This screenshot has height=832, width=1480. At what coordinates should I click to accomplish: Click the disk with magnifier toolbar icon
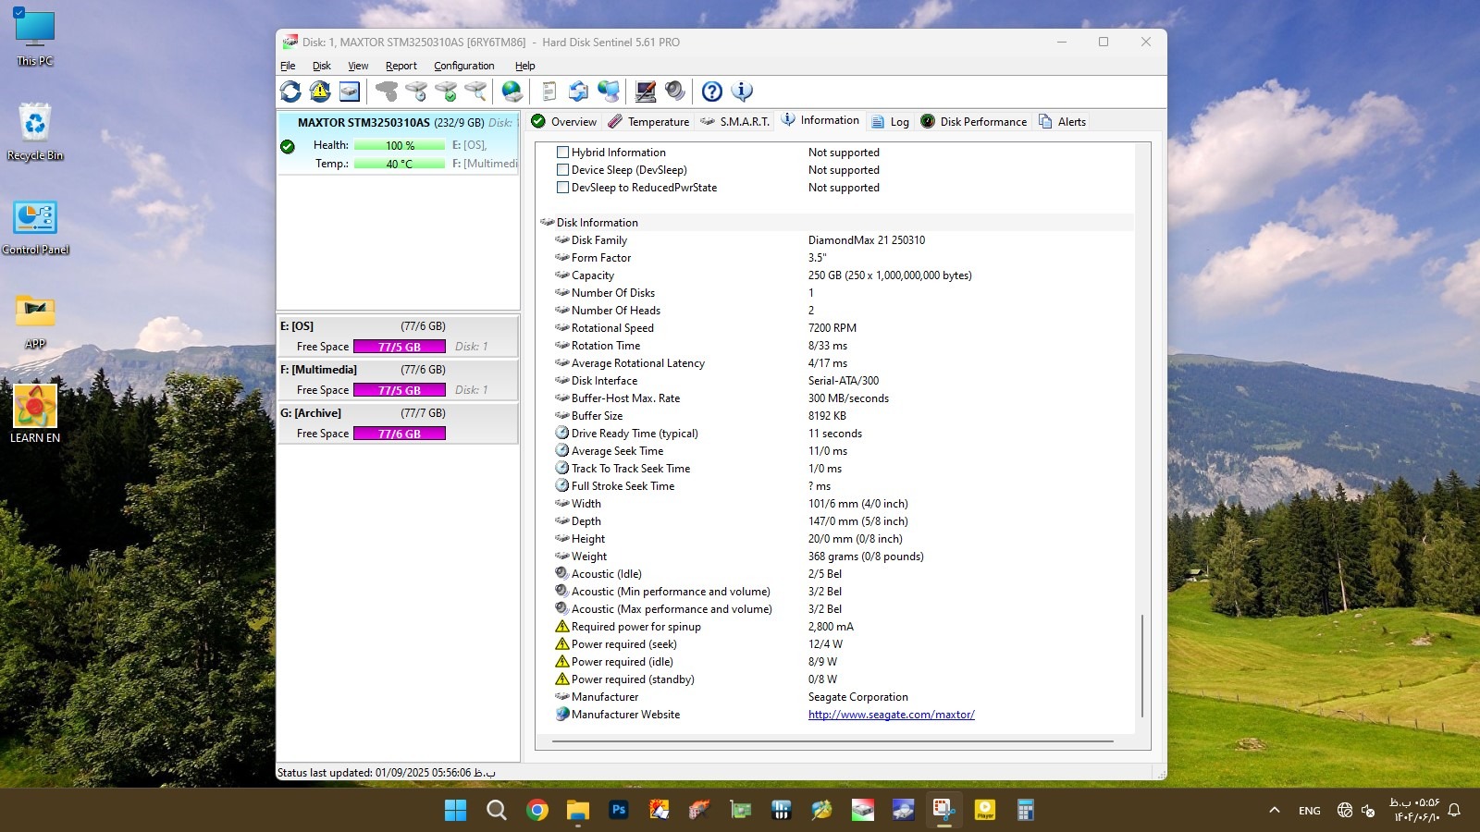tap(475, 91)
